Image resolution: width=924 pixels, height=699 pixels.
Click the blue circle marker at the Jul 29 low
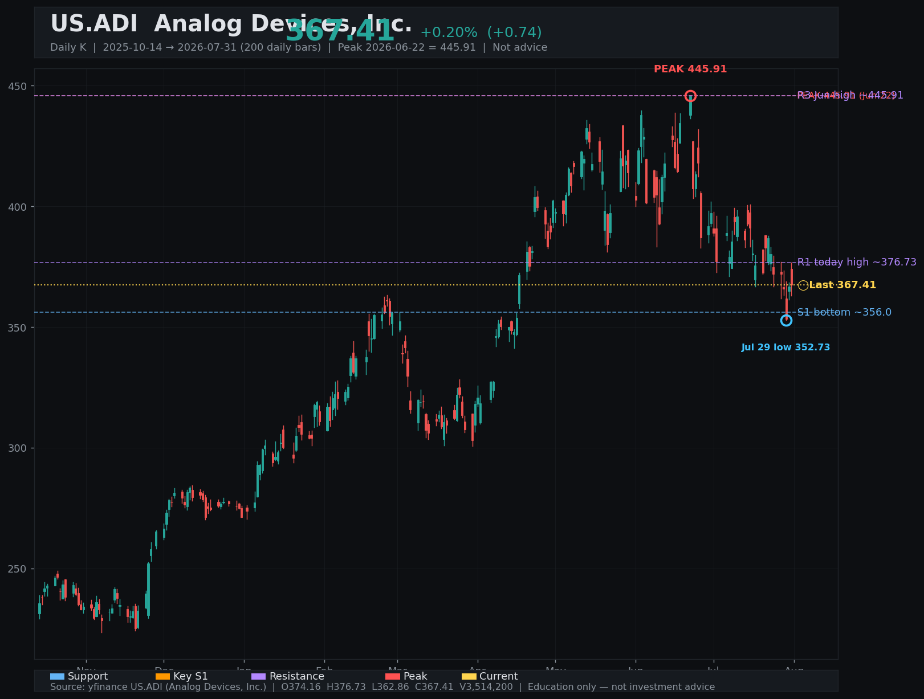click(x=786, y=321)
